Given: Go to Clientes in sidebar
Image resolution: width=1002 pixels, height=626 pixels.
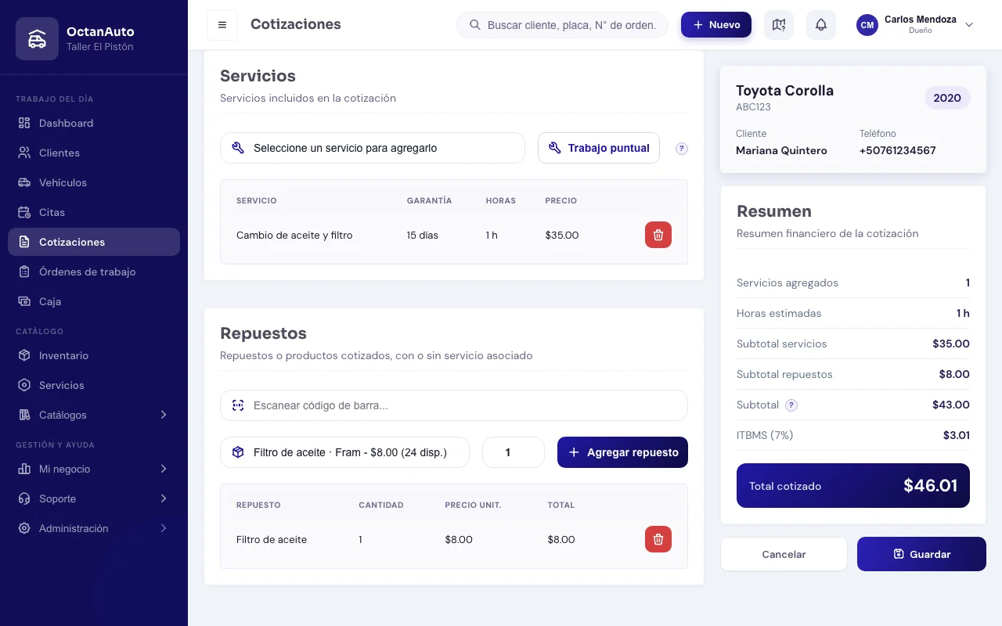Looking at the screenshot, I should click(x=94, y=153).
